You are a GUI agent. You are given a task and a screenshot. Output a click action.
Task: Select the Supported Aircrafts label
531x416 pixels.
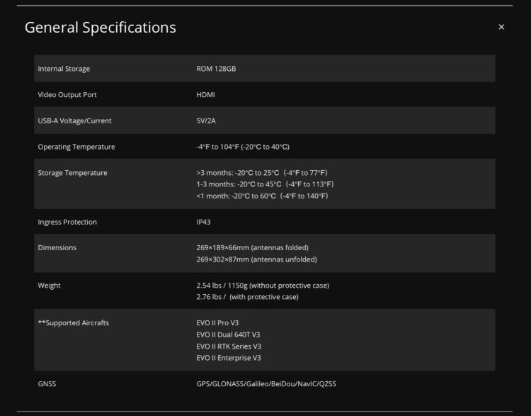click(74, 322)
